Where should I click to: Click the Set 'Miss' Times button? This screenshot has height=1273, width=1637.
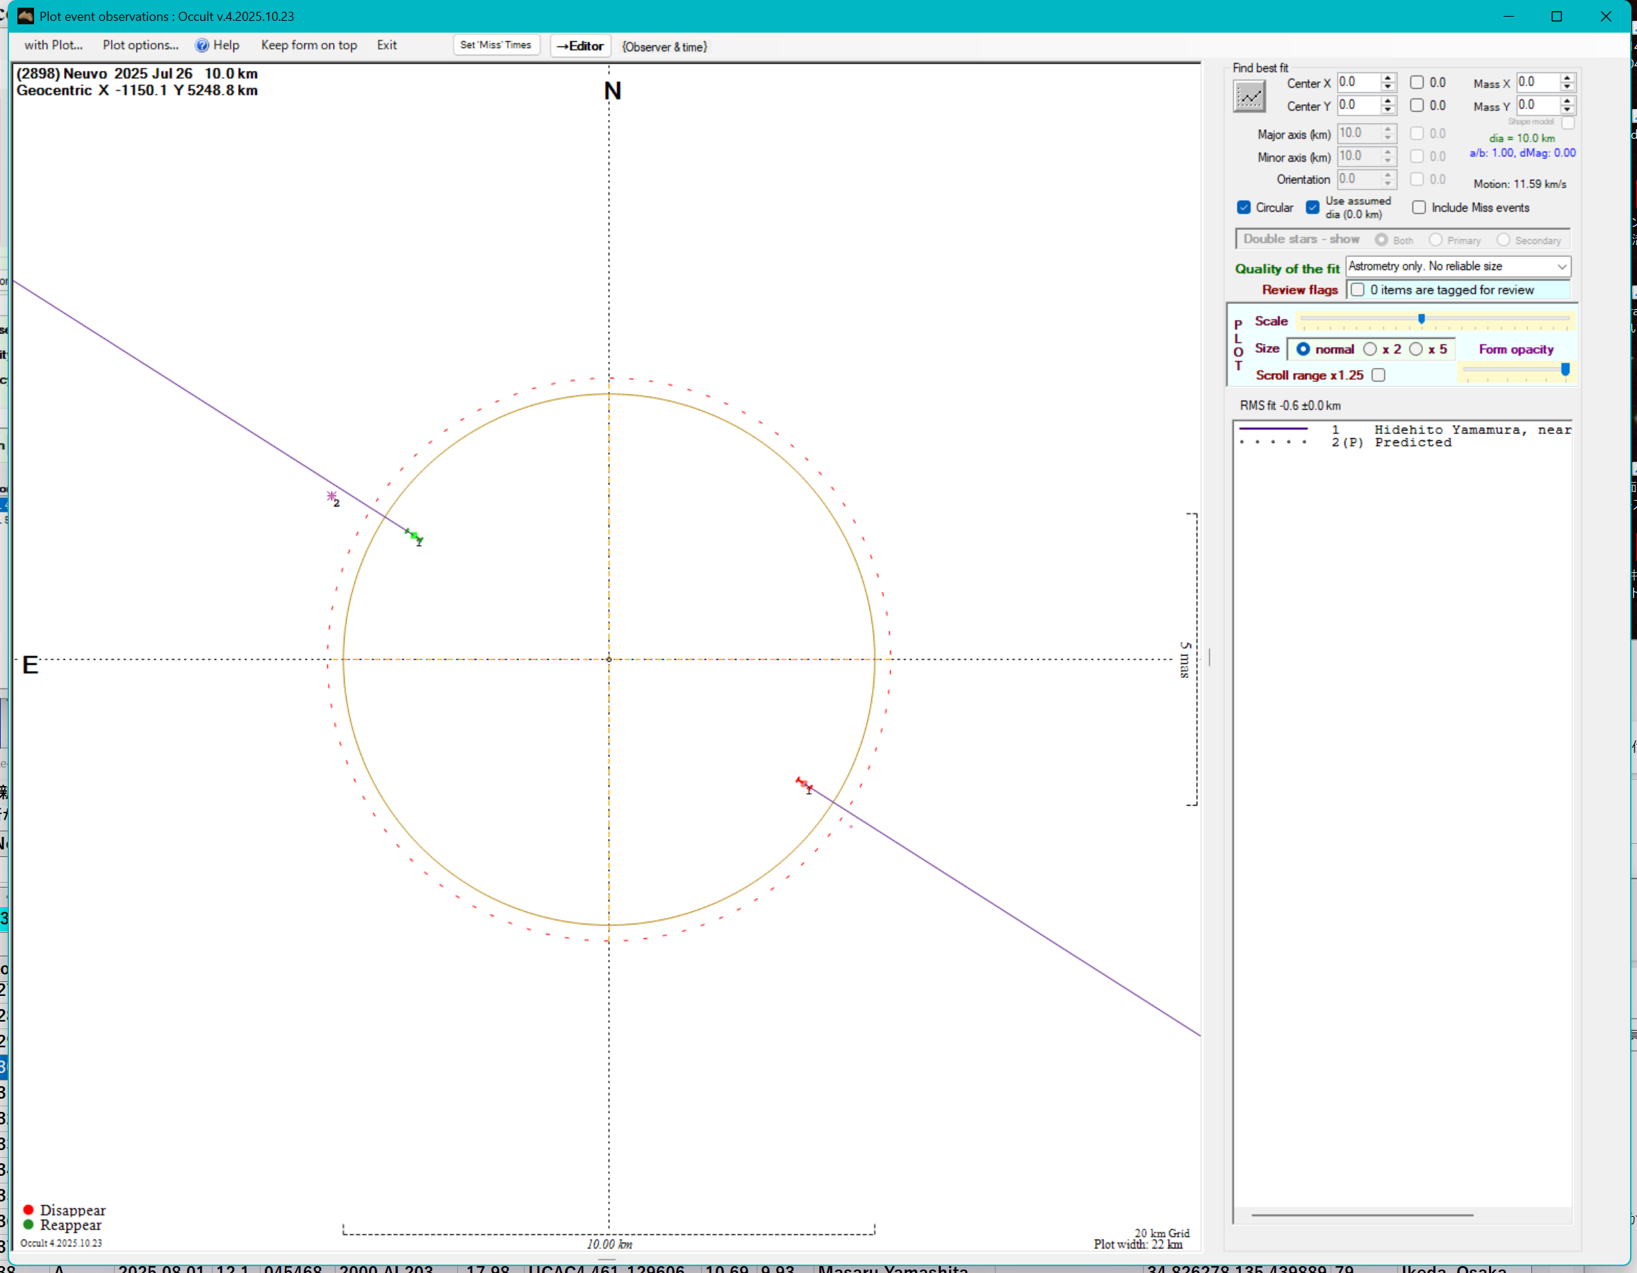pyautogui.click(x=495, y=46)
